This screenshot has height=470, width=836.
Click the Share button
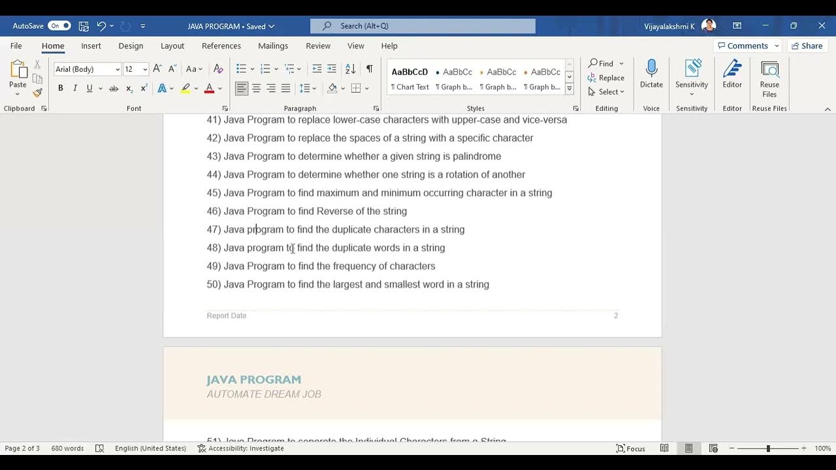pos(808,46)
